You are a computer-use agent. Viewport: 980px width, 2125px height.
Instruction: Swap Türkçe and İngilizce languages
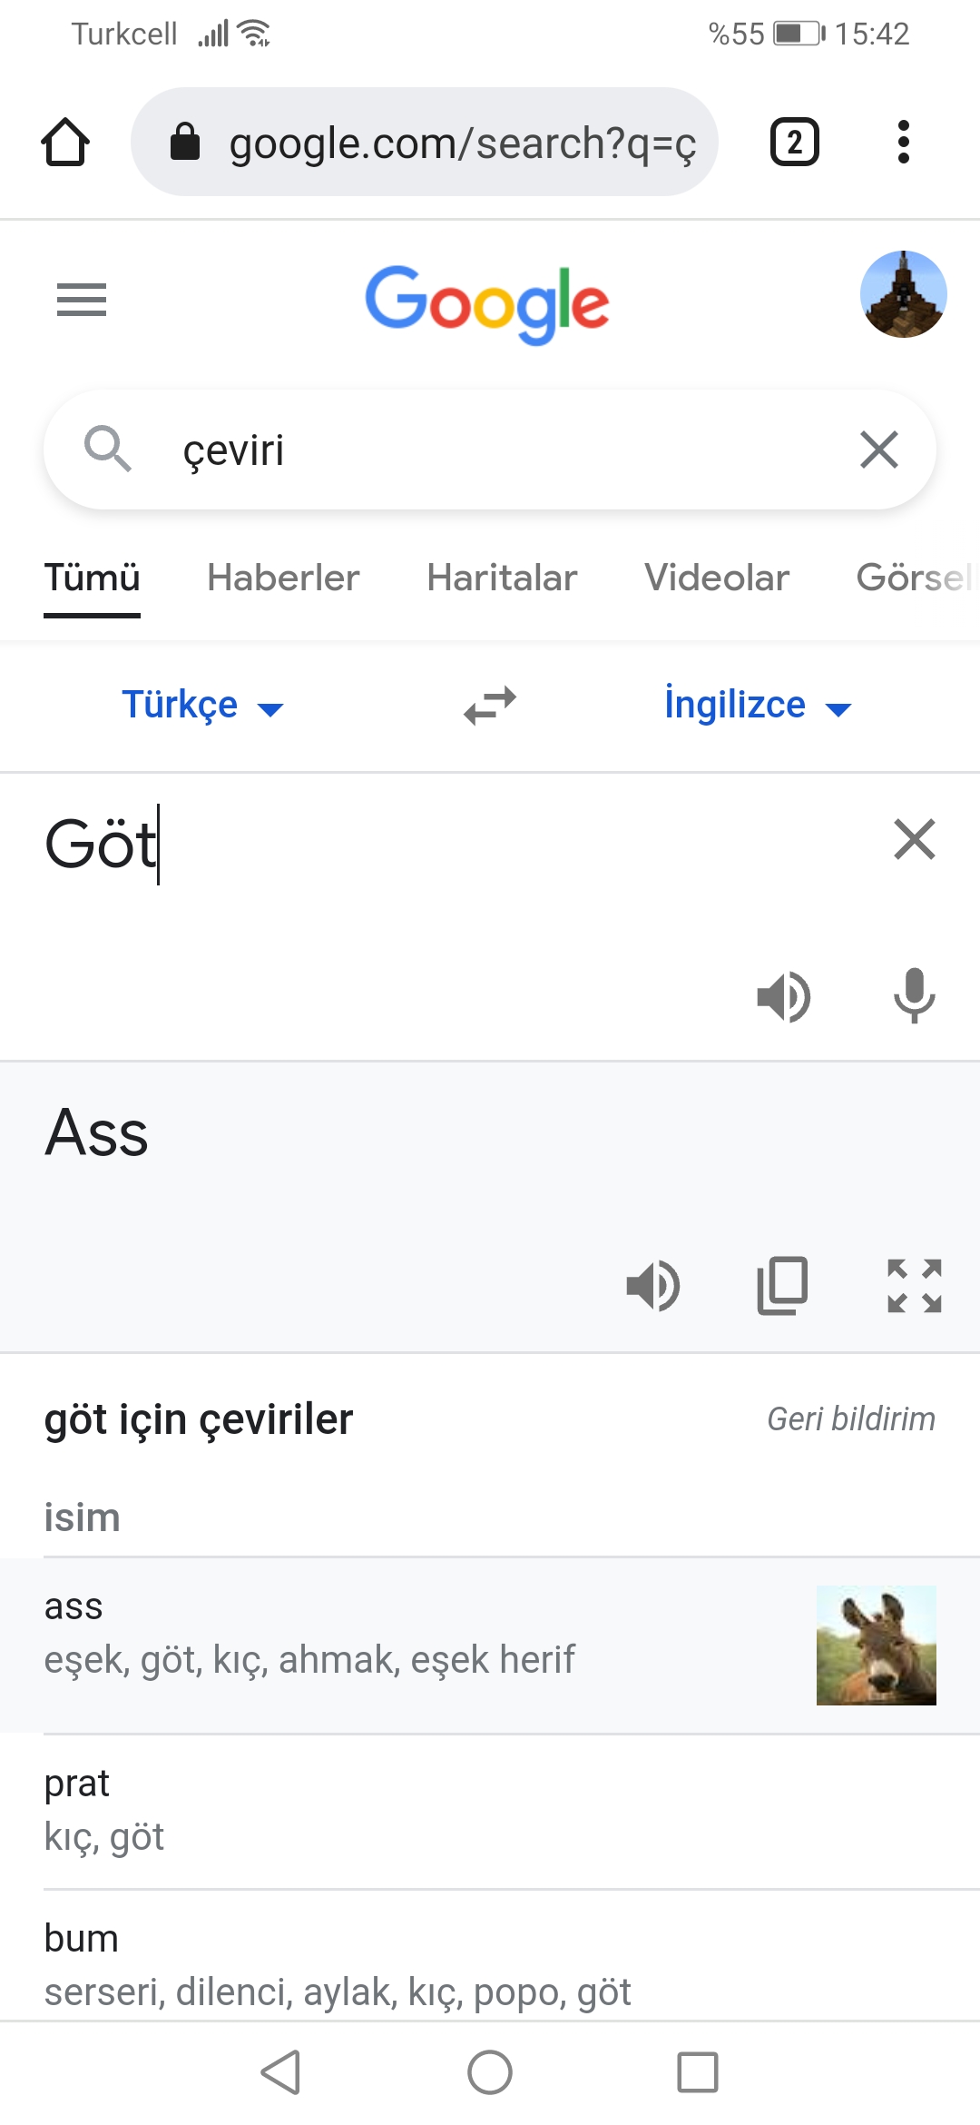pyautogui.click(x=490, y=706)
